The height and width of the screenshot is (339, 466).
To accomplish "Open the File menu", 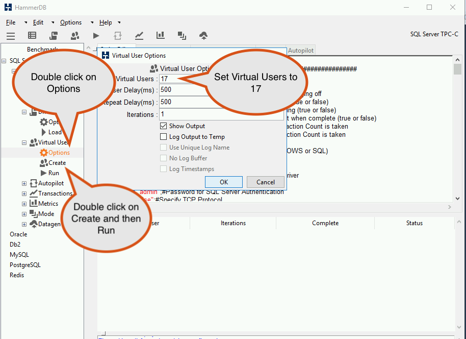I will pos(11,22).
